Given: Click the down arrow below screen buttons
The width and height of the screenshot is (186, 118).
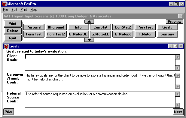Looking at the screenshot, I should (x=89, y=40).
